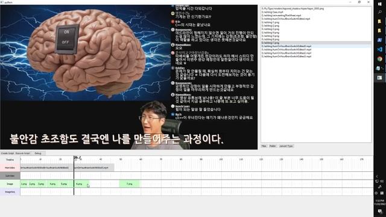
Task: Click the convert Type button
Action: pyautogui.click(x=286, y=146)
